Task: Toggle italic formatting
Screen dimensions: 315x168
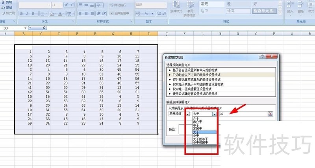Action: click(x=27, y=14)
